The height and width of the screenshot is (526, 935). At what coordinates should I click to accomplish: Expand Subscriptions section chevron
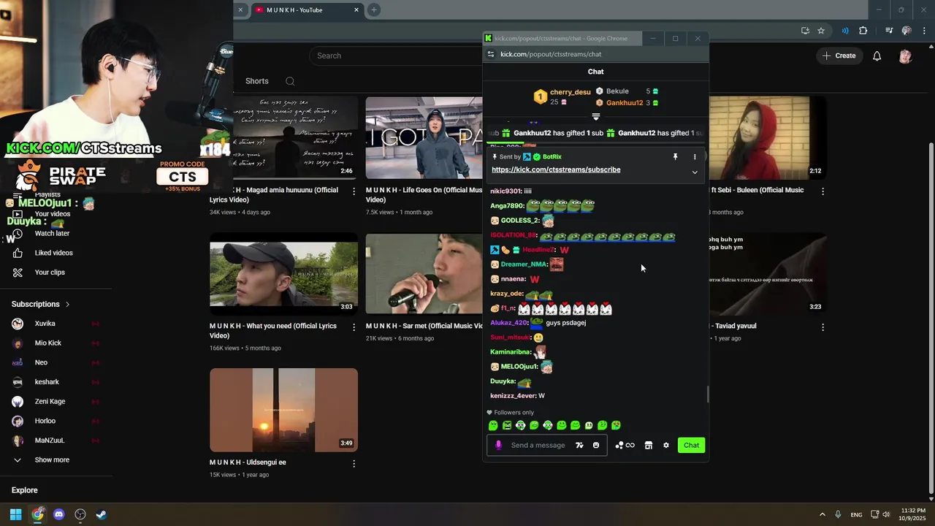[x=68, y=304]
